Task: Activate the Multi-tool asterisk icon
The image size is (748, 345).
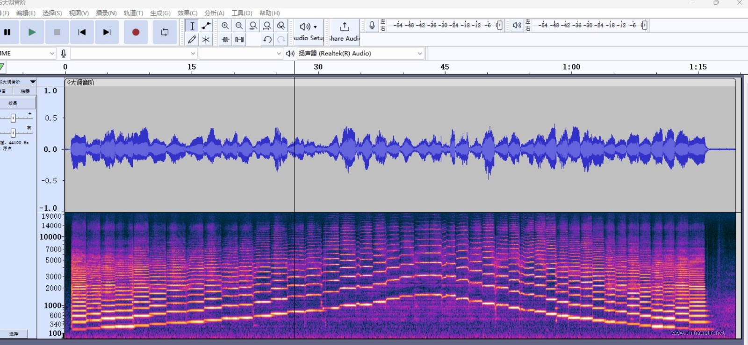Action: coord(206,40)
